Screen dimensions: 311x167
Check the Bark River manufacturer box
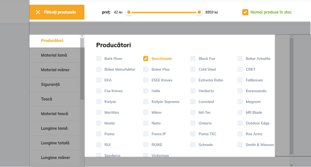coord(99,59)
